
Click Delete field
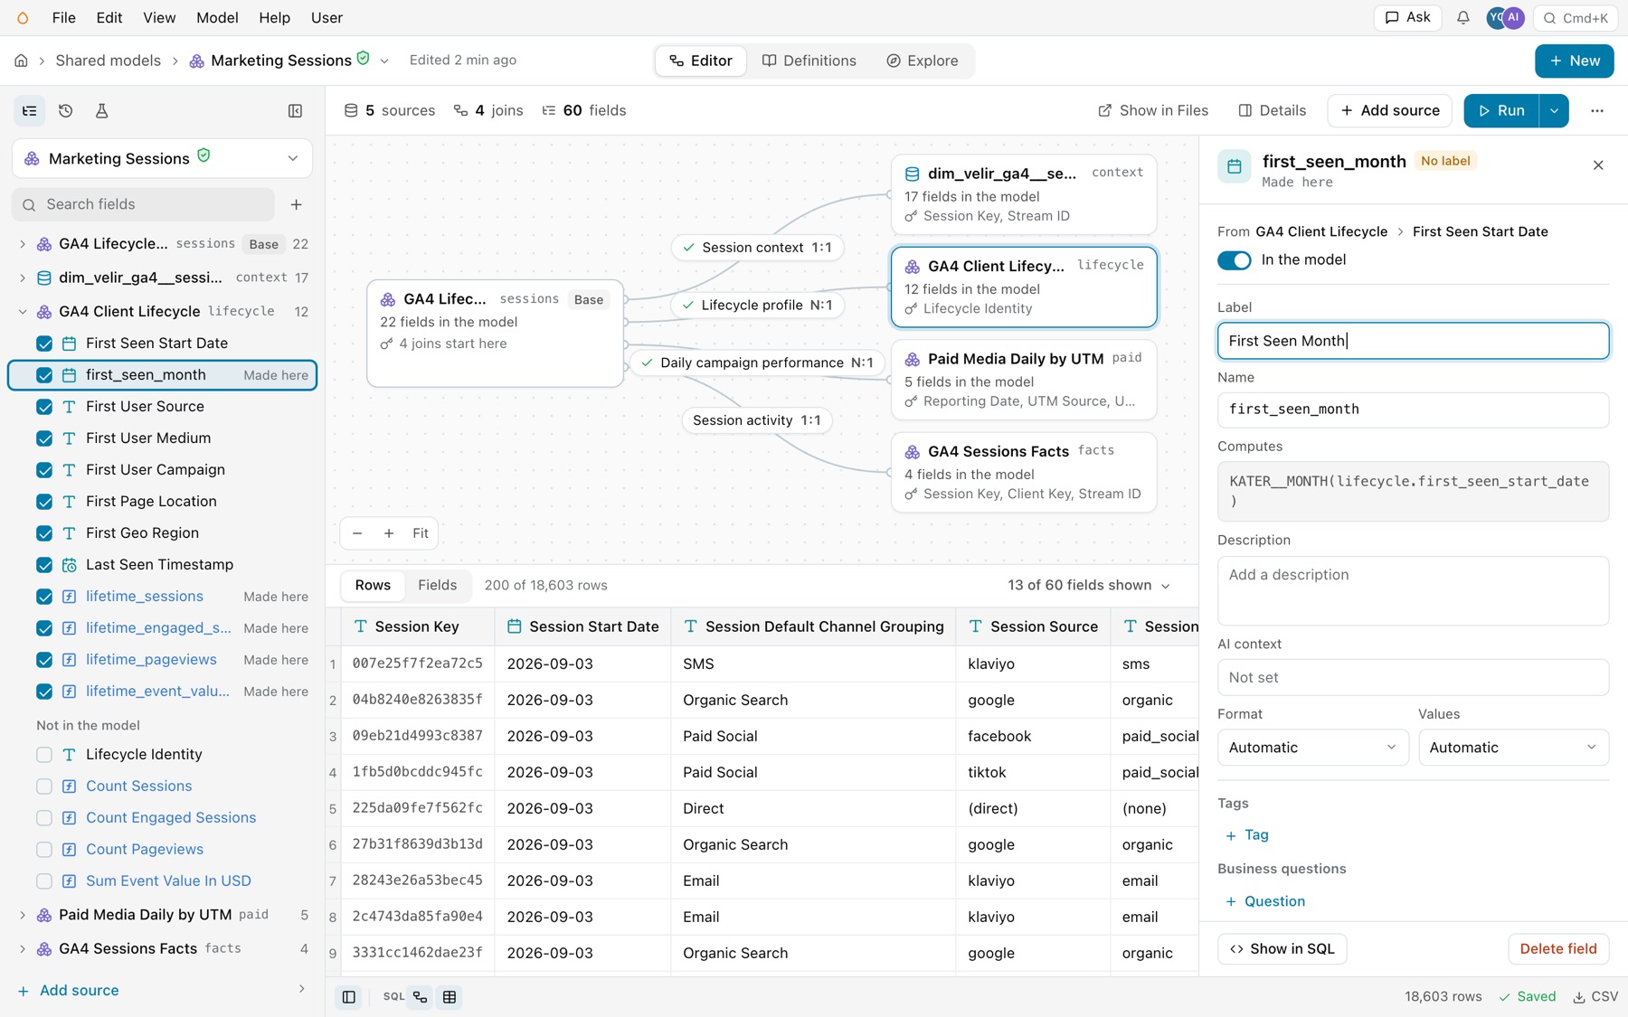[1558, 948]
